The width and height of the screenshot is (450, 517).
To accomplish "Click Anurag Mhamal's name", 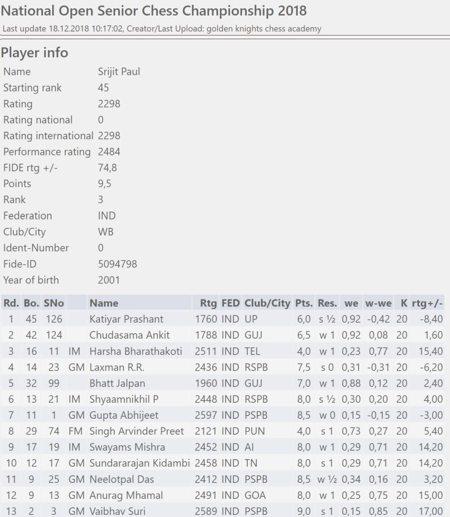I will coord(126,495).
